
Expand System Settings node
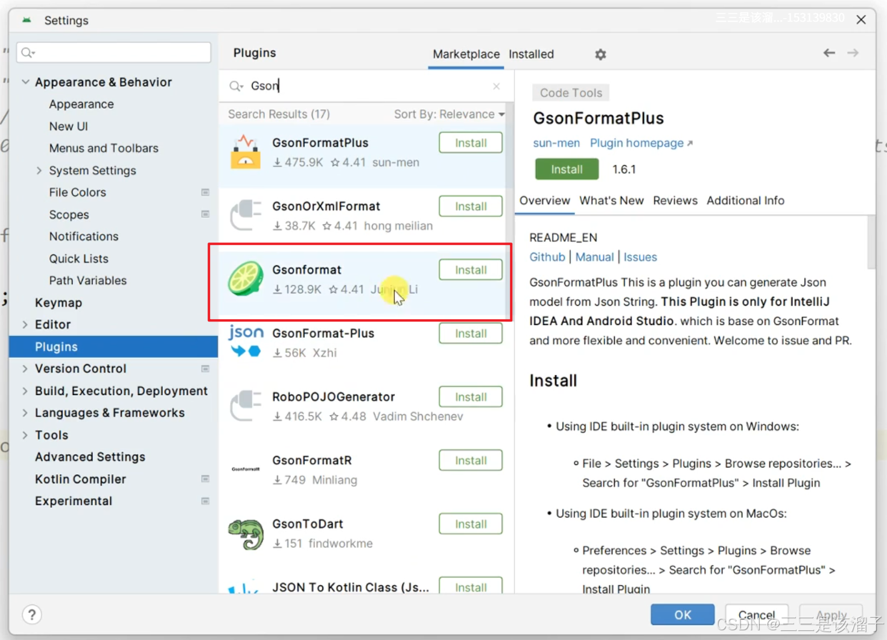click(x=39, y=171)
